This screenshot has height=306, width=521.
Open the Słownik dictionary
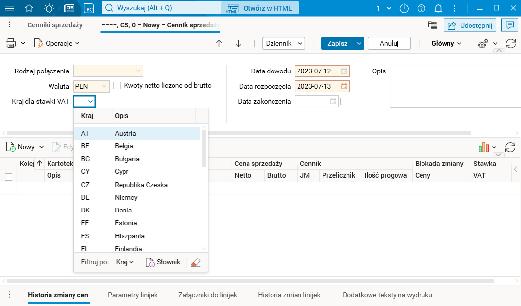(x=163, y=262)
